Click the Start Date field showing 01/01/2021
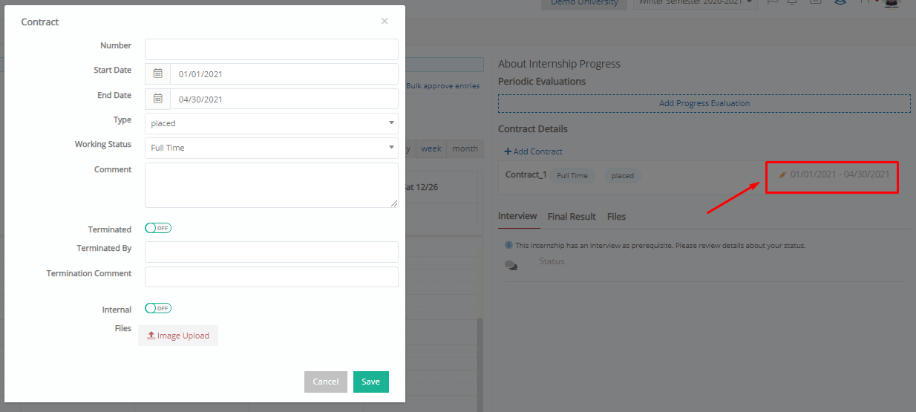The width and height of the screenshot is (916, 412). [x=284, y=73]
